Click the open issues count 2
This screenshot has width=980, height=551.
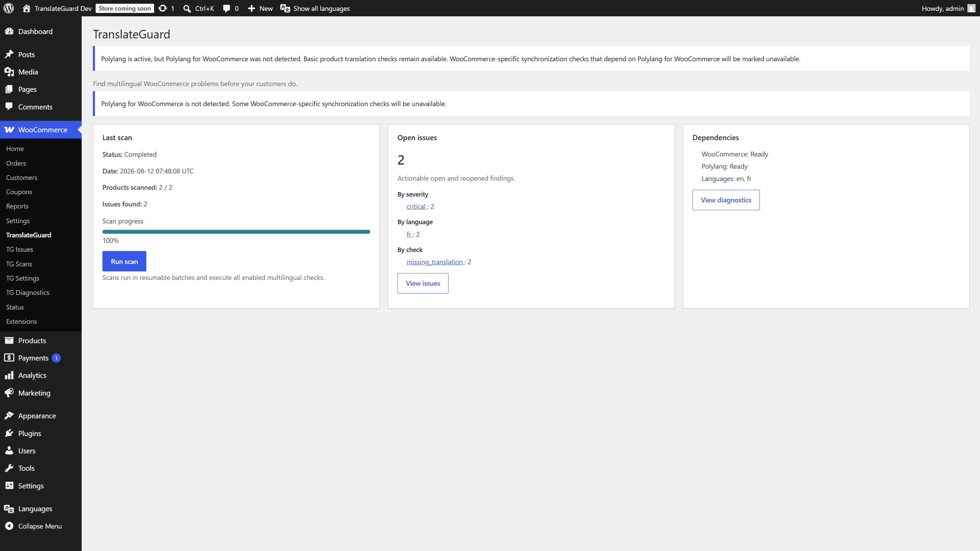pyautogui.click(x=401, y=160)
